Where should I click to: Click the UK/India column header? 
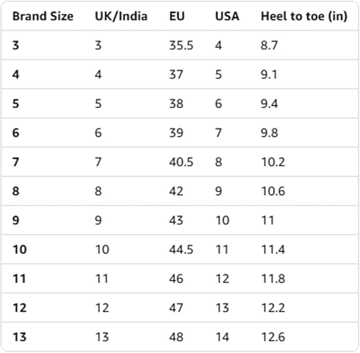click(121, 16)
